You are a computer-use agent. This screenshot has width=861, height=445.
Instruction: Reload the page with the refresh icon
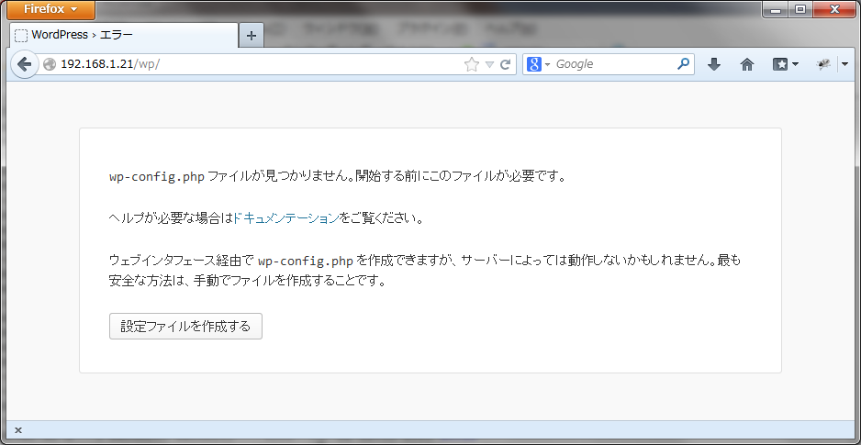(x=506, y=65)
